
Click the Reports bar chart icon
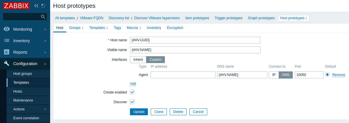tap(7, 52)
